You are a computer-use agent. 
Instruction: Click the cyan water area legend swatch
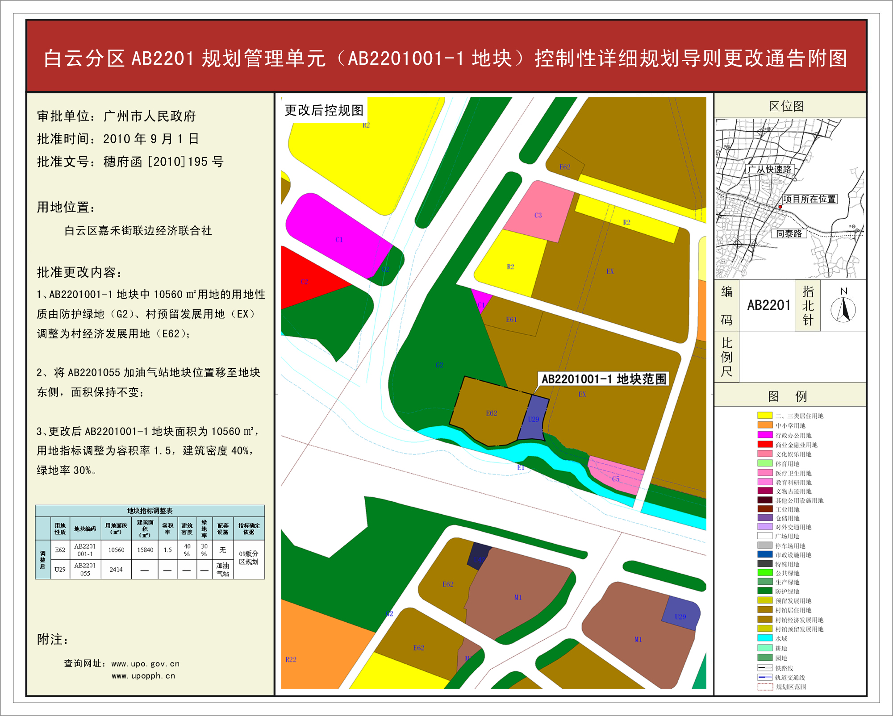[765, 638]
